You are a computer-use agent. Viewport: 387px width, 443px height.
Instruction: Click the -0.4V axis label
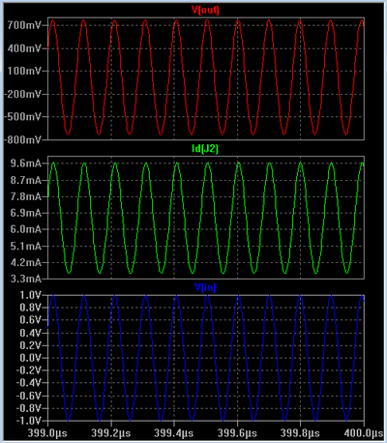pos(29,383)
